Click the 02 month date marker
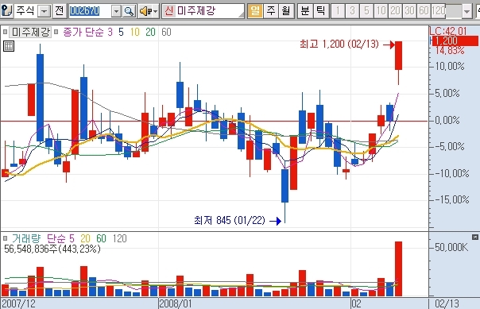The image size is (480, 309). 356,303
